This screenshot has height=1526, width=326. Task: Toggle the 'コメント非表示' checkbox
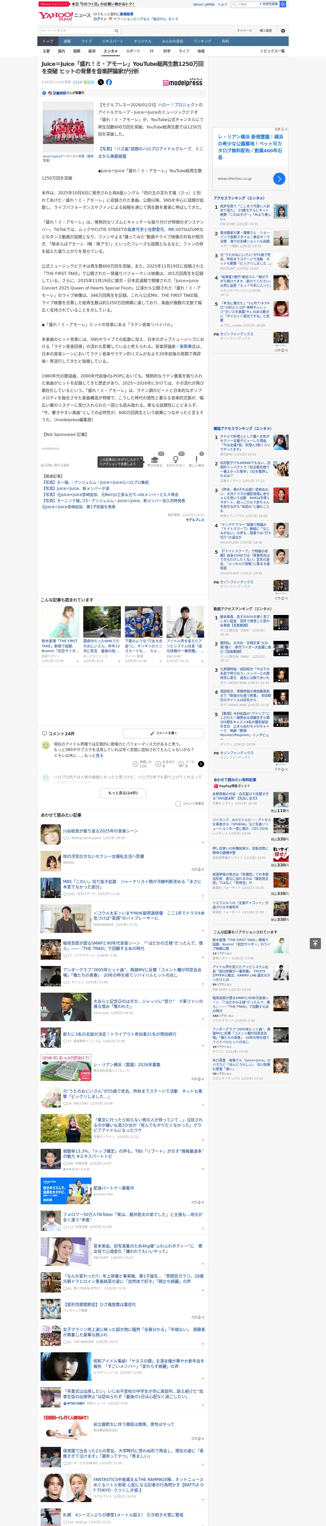click(178, 804)
